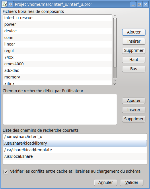Cancel dialog with Annuler button

[x=106, y=182]
